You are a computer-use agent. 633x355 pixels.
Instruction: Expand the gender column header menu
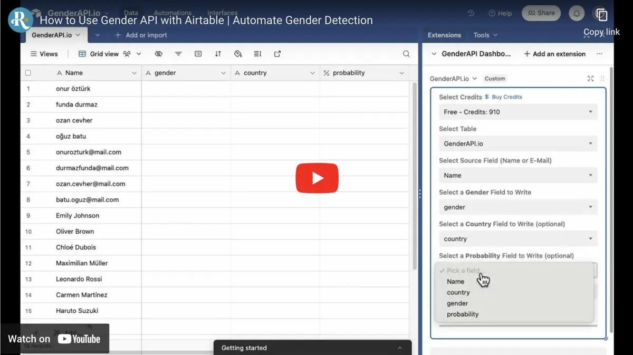pyautogui.click(x=223, y=73)
